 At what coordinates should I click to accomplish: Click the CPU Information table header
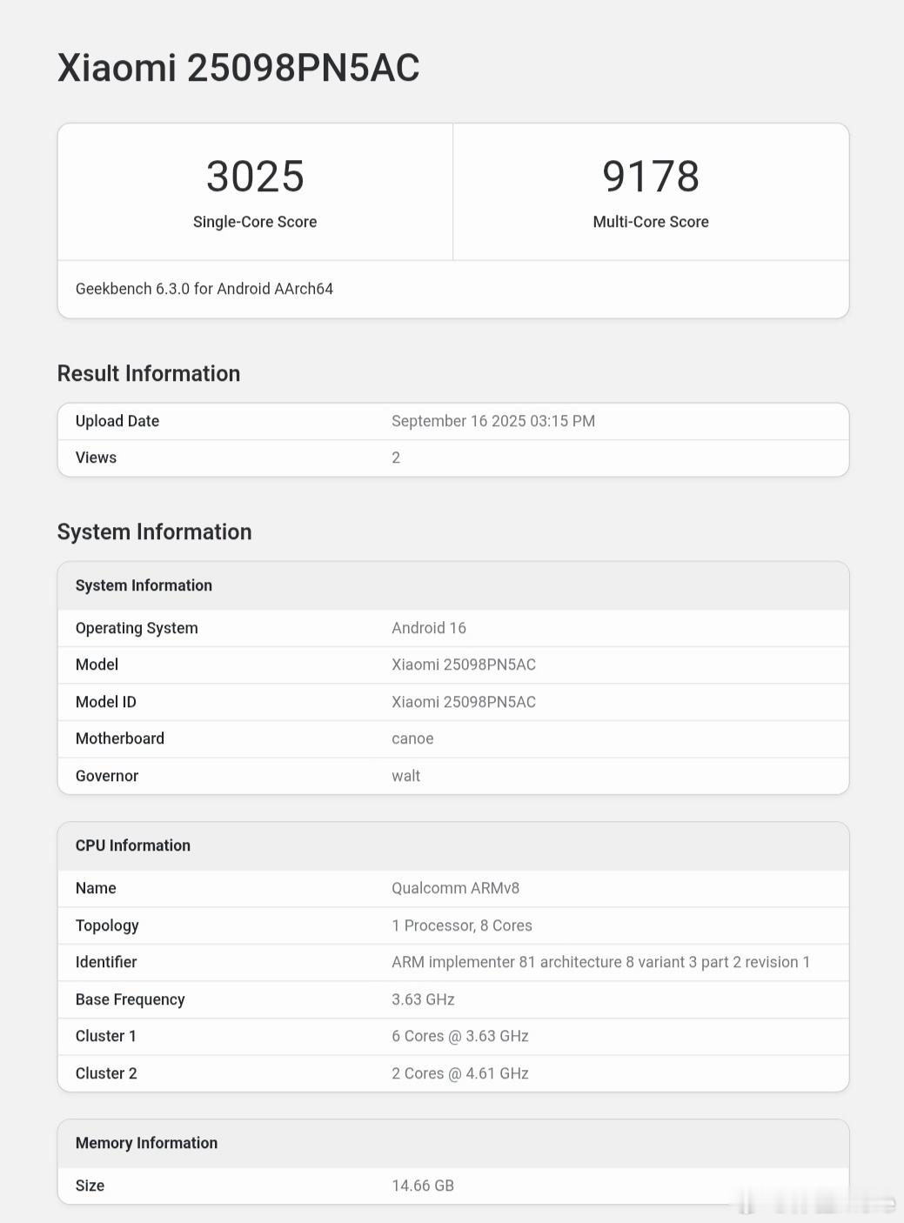133,845
